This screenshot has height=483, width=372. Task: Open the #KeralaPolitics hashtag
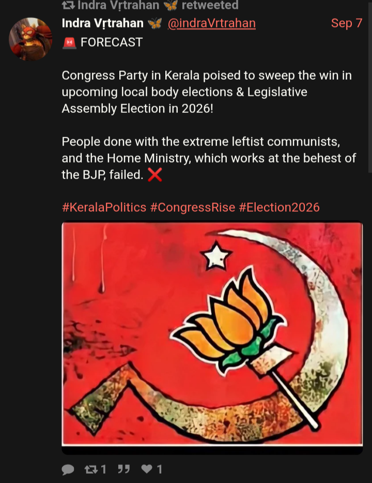point(104,207)
